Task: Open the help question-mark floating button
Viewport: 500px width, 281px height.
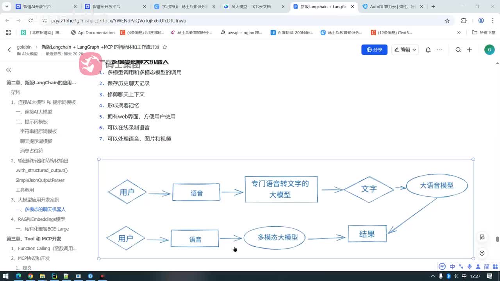Action: [482, 253]
